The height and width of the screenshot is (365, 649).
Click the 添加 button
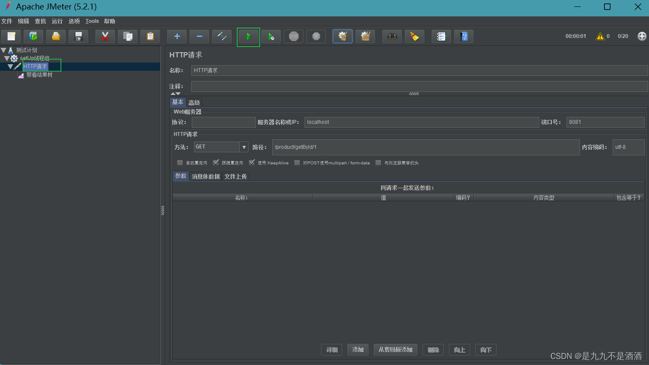tap(358, 350)
